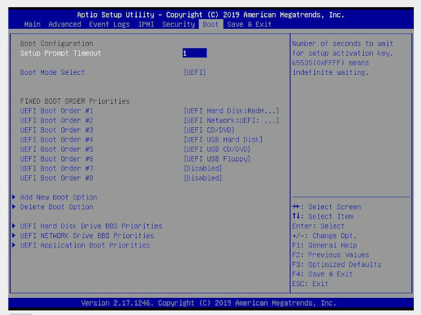The height and width of the screenshot is (315, 421).
Task: Select the UEFI Boot Order #7 label
Action: tap(57, 169)
